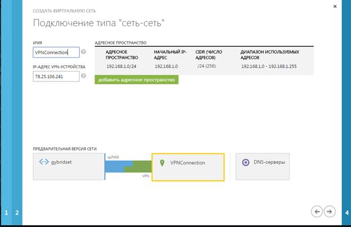Click gybridset network icon
This screenshot has height=227, width=351.
(44, 162)
